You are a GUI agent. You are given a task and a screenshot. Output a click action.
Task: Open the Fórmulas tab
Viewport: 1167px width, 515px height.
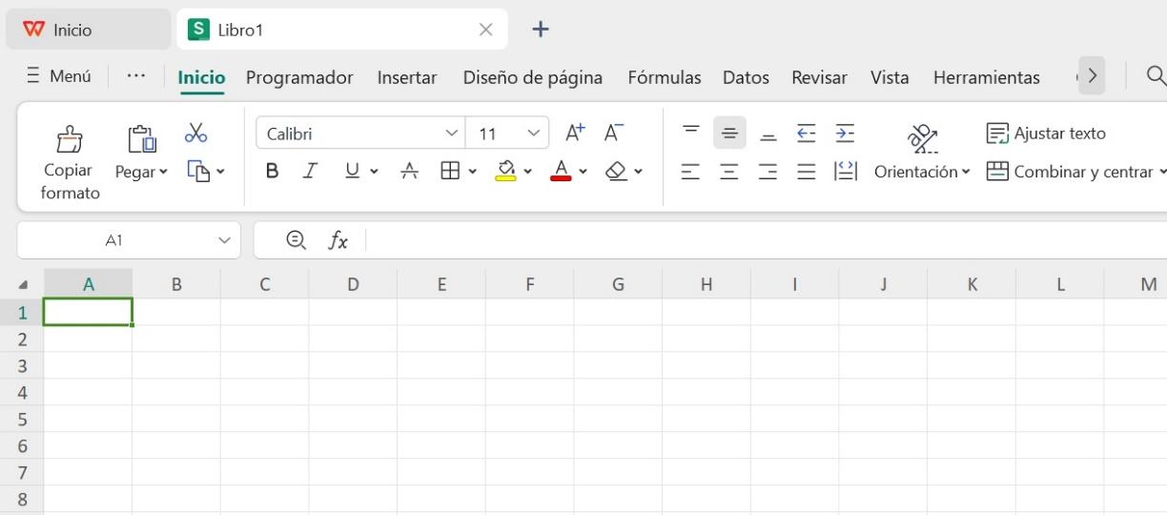665,77
